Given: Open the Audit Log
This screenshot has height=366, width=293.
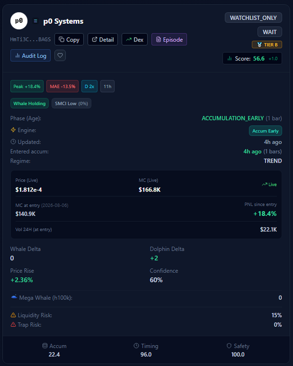Looking at the screenshot, I should [31, 55].
